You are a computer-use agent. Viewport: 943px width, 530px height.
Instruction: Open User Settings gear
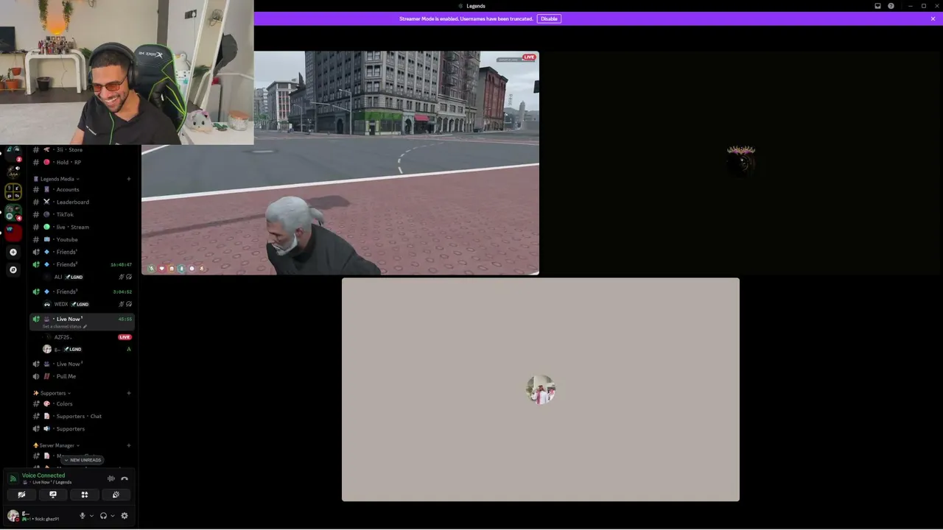pos(125,516)
